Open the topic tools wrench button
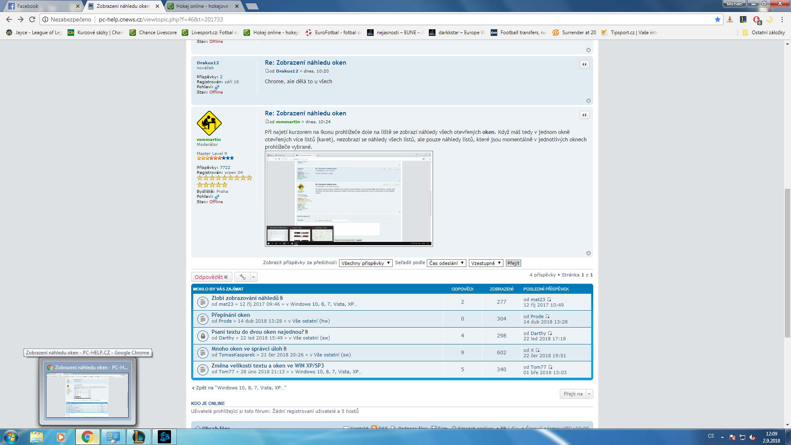Viewport: 791px width, 445px height. point(243,277)
